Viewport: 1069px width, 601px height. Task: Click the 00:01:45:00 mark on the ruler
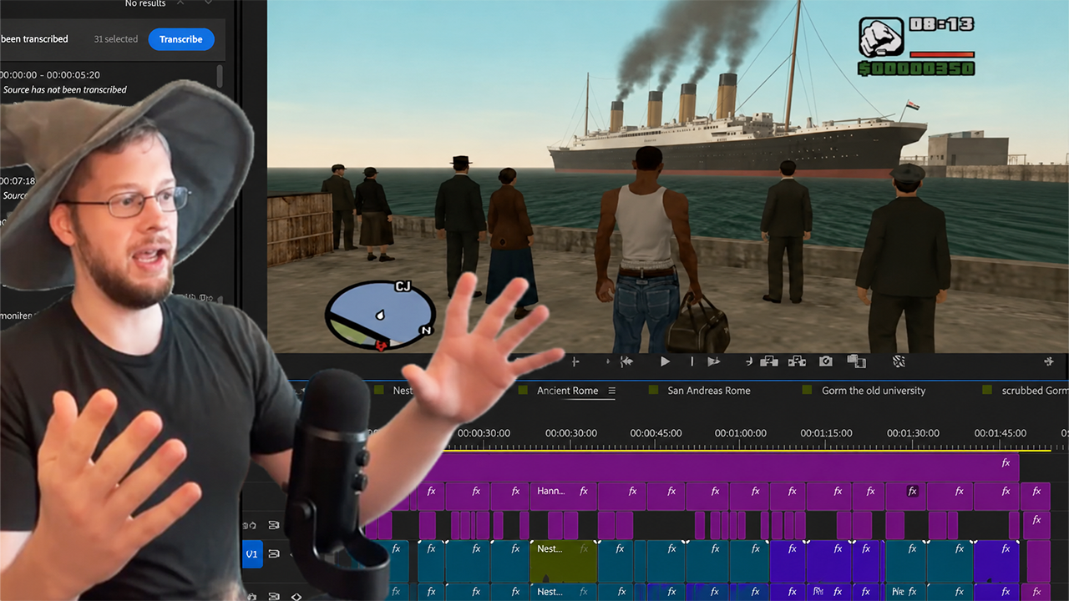click(x=1000, y=433)
